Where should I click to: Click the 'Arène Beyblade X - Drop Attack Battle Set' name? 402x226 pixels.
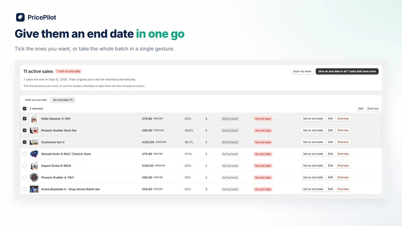[70, 189]
